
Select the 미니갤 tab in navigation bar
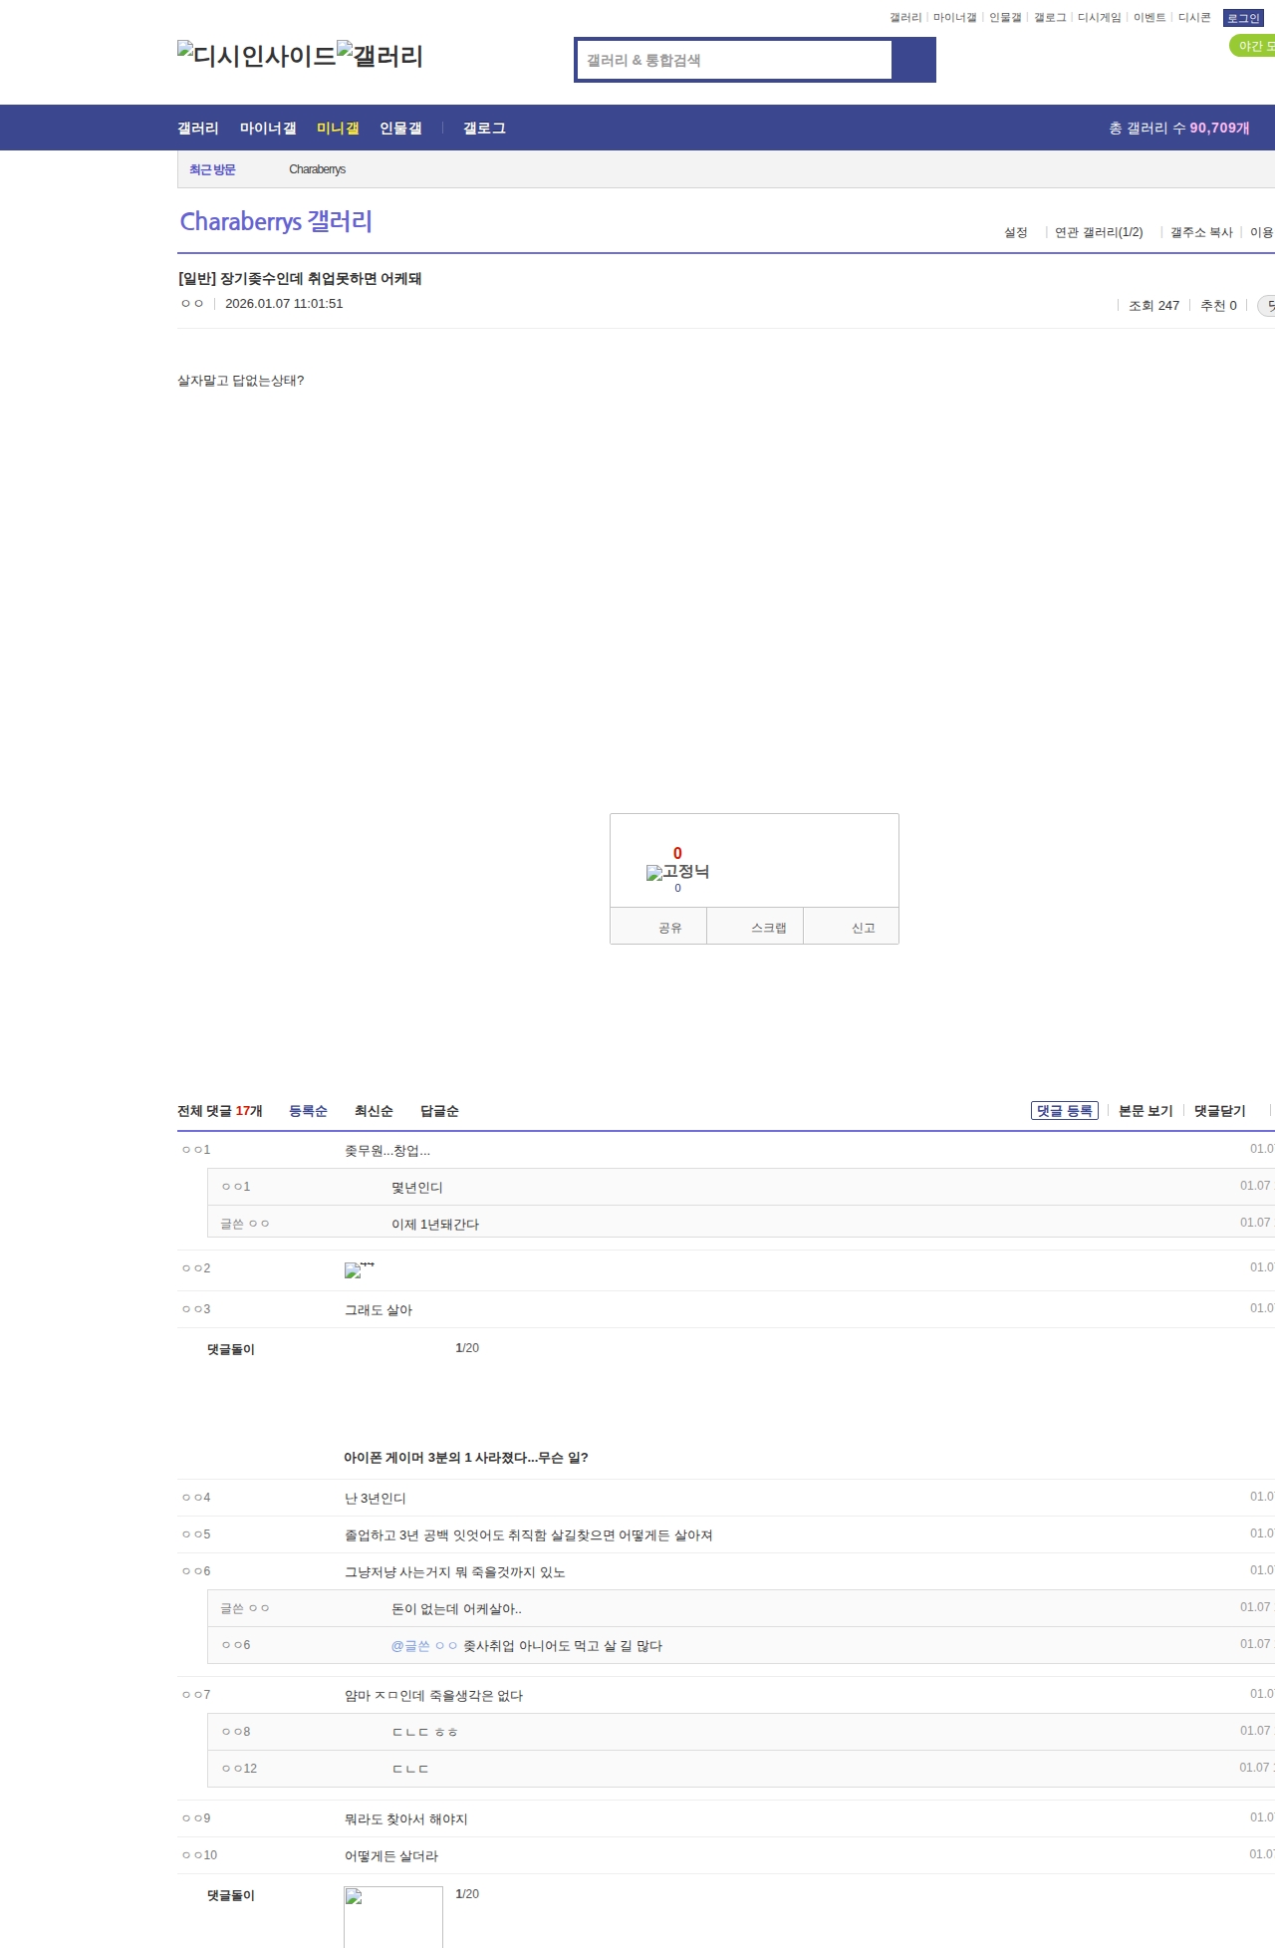[337, 129]
